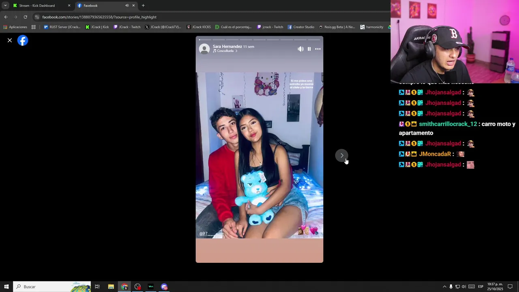Open the story three-dot options menu

click(x=318, y=49)
